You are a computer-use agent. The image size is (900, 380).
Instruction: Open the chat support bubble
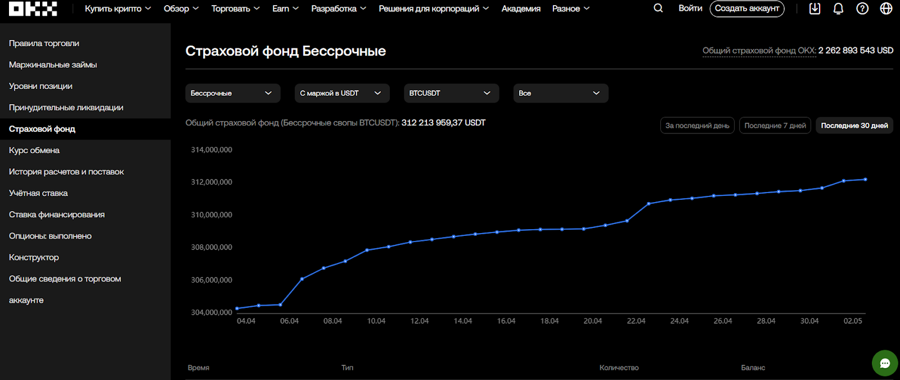pyautogui.click(x=885, y=363)
